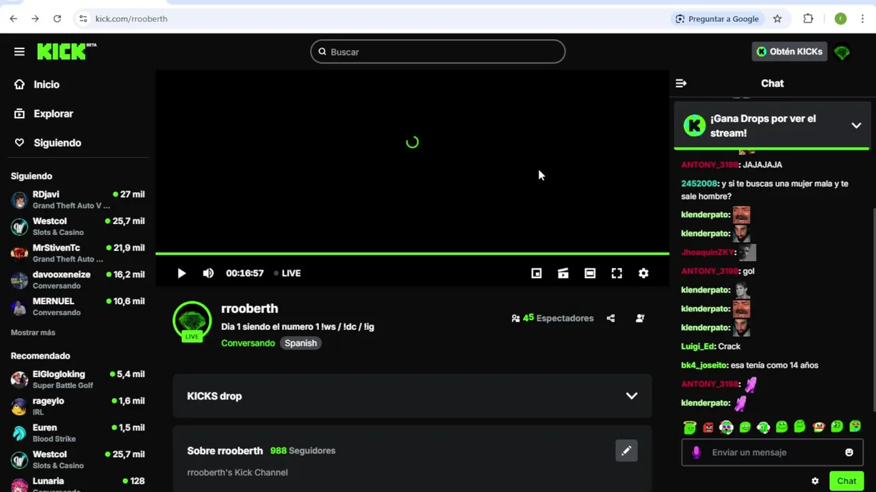The image size is (876, 492).
Task: Insert the halo angel emote
Action: (690, 427)
